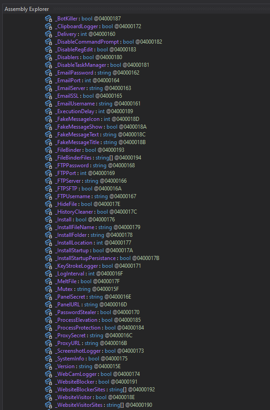Select the _FTPPort field name
The height and width of the screenshot is (410, 270).
tap(66, 173)
